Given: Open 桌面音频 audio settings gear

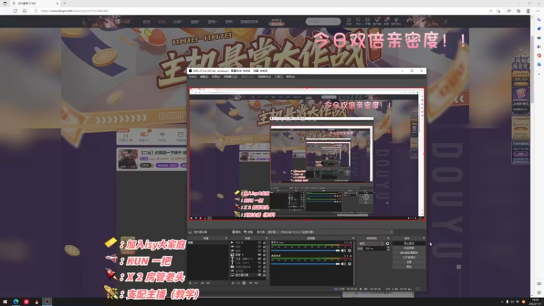Looking at the screenshot, I should pyautogui.click(x=350, y=264).
